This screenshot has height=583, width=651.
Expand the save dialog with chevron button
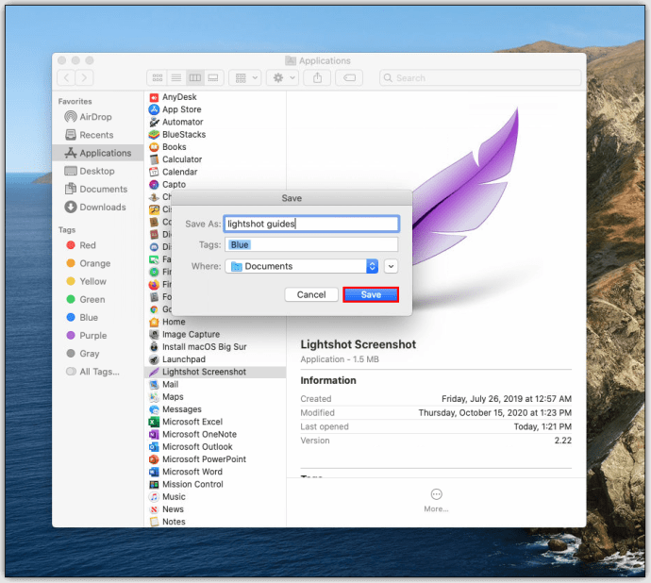[391, 266]
